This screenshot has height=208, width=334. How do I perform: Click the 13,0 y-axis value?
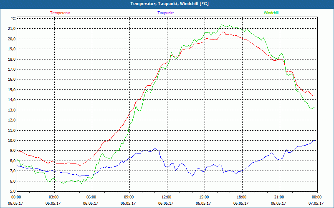pyautogui.click(x=12, y=110)
